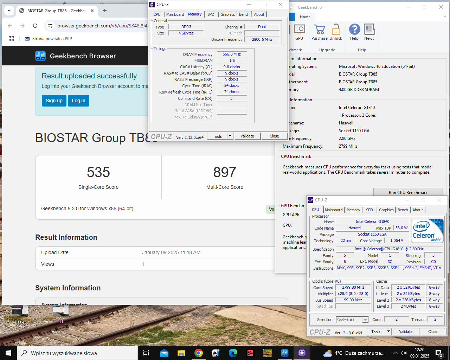Click Validate in lower CPU-Z window

(406, 332)
